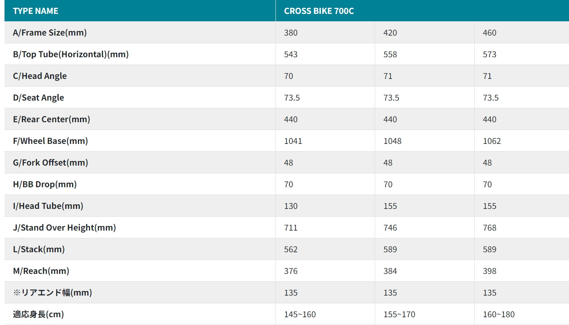Click the TYPE NAME header cell
The height and width of the screenshot is (325, 569).
click(36, 11)
